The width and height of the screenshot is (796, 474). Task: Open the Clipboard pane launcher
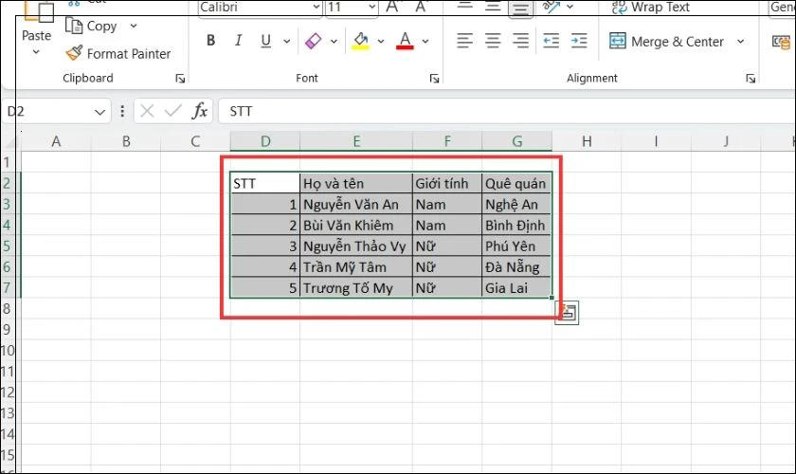180,79
